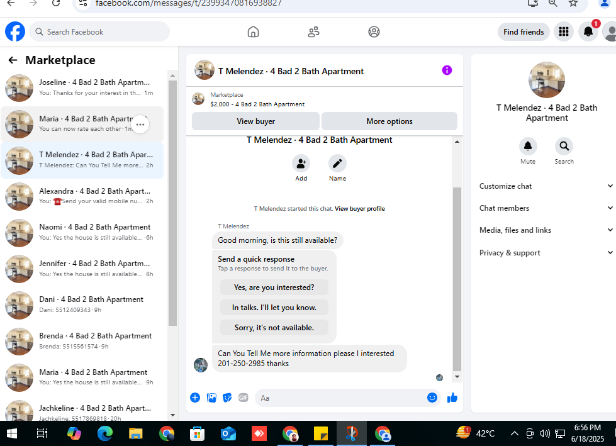616x446 pixels.
Task: Click chat window scrollbar up arrow
Action: pos(457,142)
